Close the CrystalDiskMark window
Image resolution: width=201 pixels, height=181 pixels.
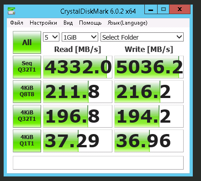(x=180, y=9)
